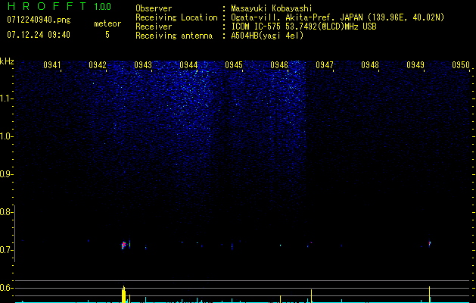This screenshot has width=476, height=303.
Task: Select observer name Masayuki Kobayashi
Action: (x=272, y=8)
